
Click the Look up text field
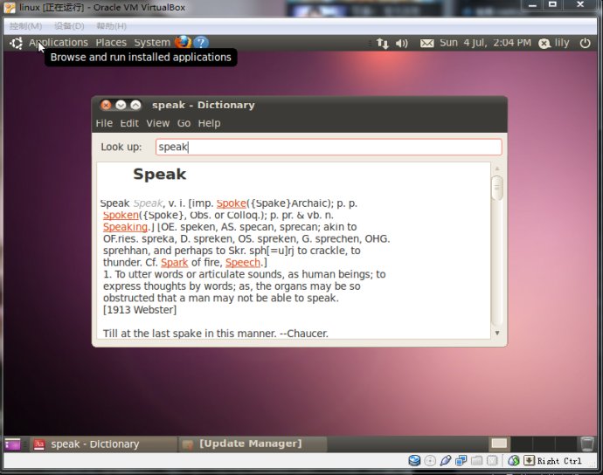coord(329,148)
